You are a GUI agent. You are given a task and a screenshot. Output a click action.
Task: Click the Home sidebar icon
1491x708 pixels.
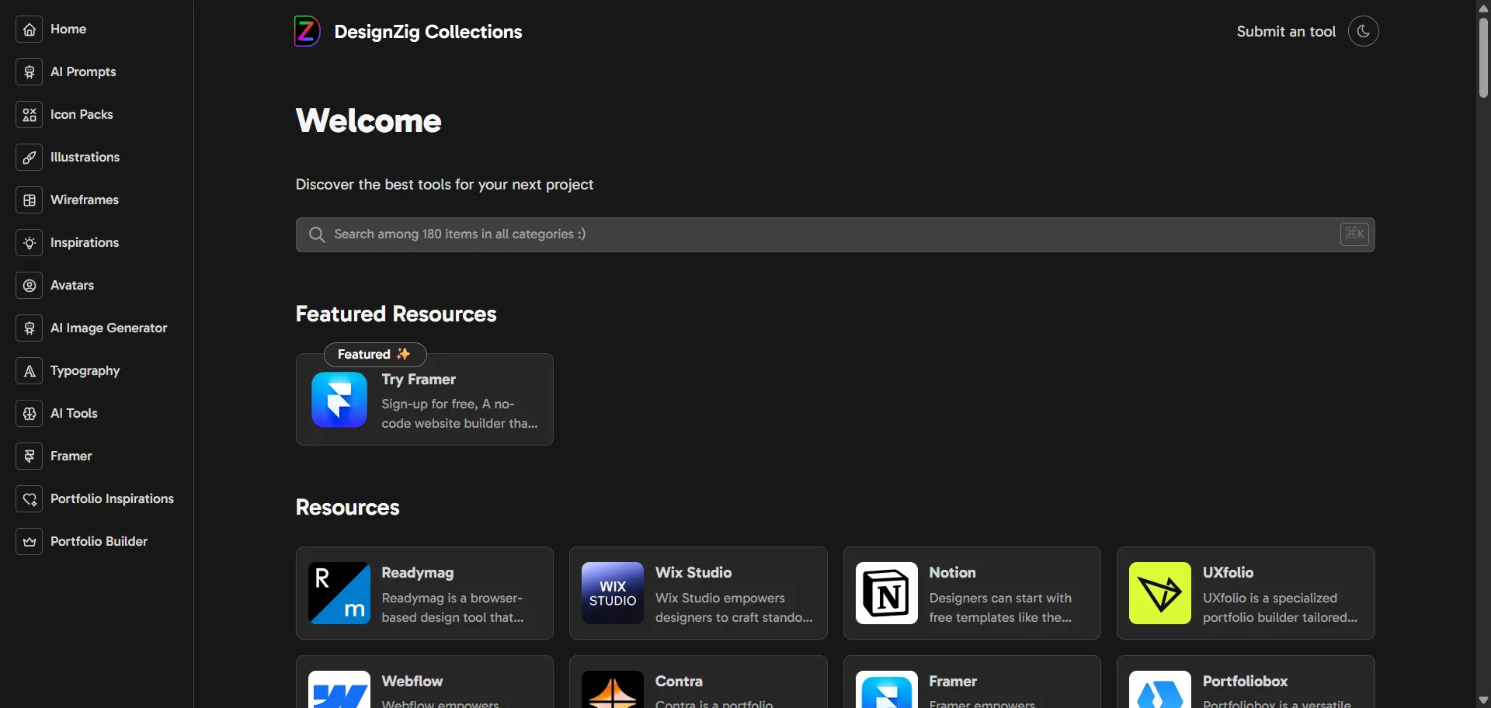tap(29, 29)
